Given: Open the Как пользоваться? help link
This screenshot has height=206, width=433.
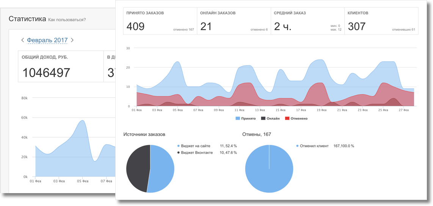Looking at the screenshot, I should [x=67, y=20].
